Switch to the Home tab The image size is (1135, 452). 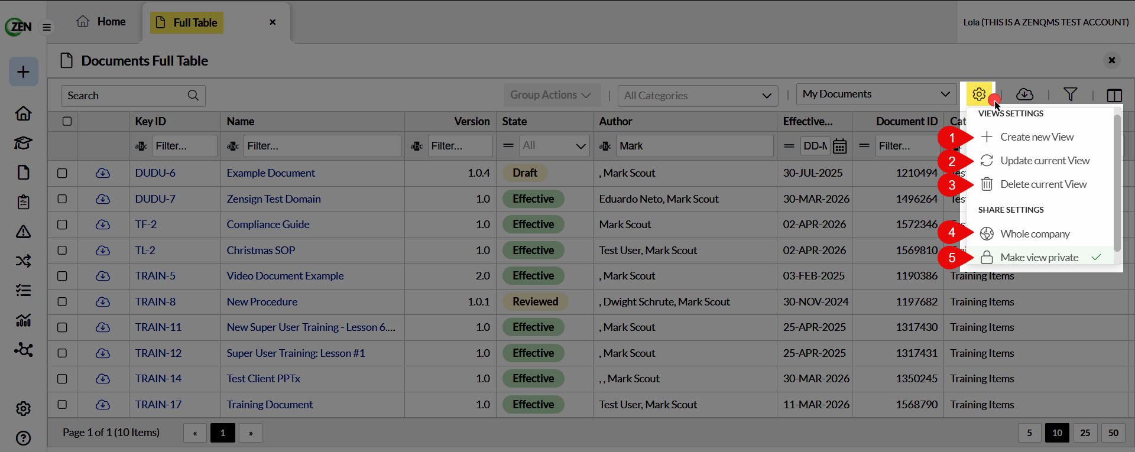(101, 22)
